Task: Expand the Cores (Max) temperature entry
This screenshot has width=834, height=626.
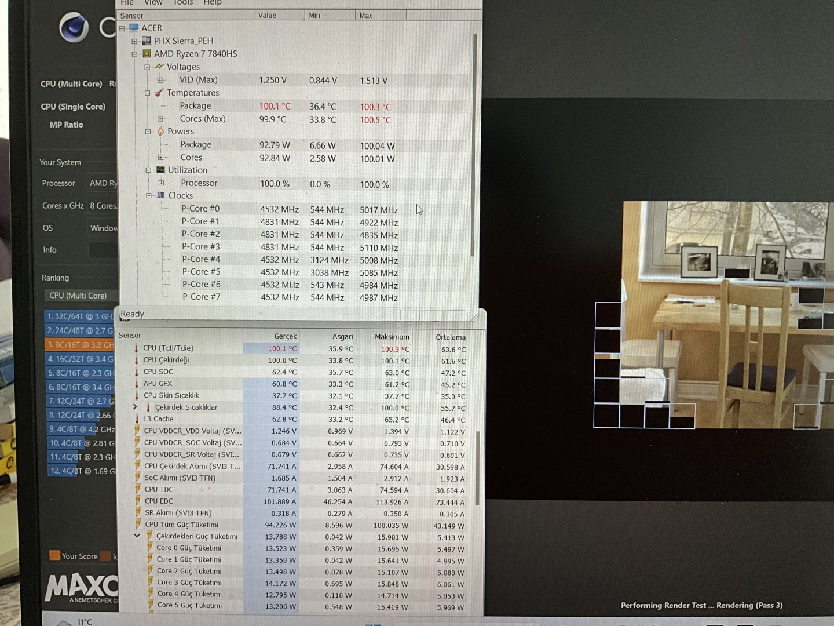Action: click(x=160, y=119)
